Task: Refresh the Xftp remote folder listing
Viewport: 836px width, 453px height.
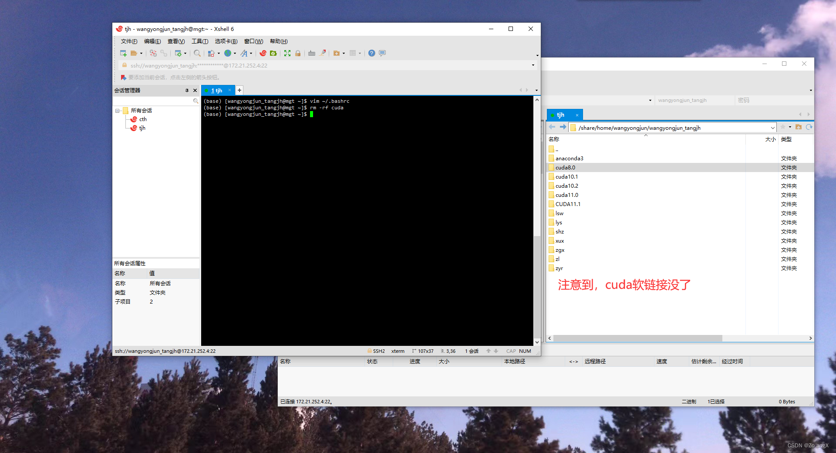Action: [809, 127]
